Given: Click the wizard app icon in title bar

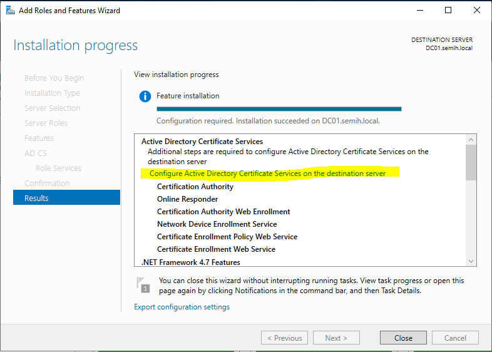Looking at the screenshot, I should tap(11, 11).
